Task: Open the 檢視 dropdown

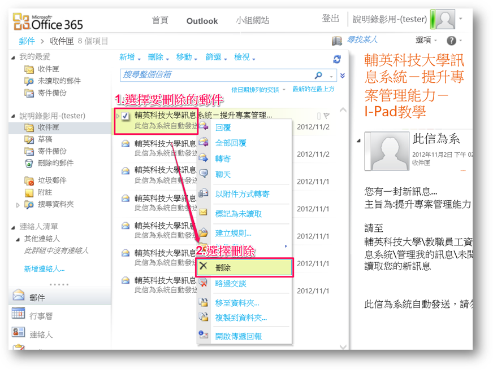Action: (245, 57)
